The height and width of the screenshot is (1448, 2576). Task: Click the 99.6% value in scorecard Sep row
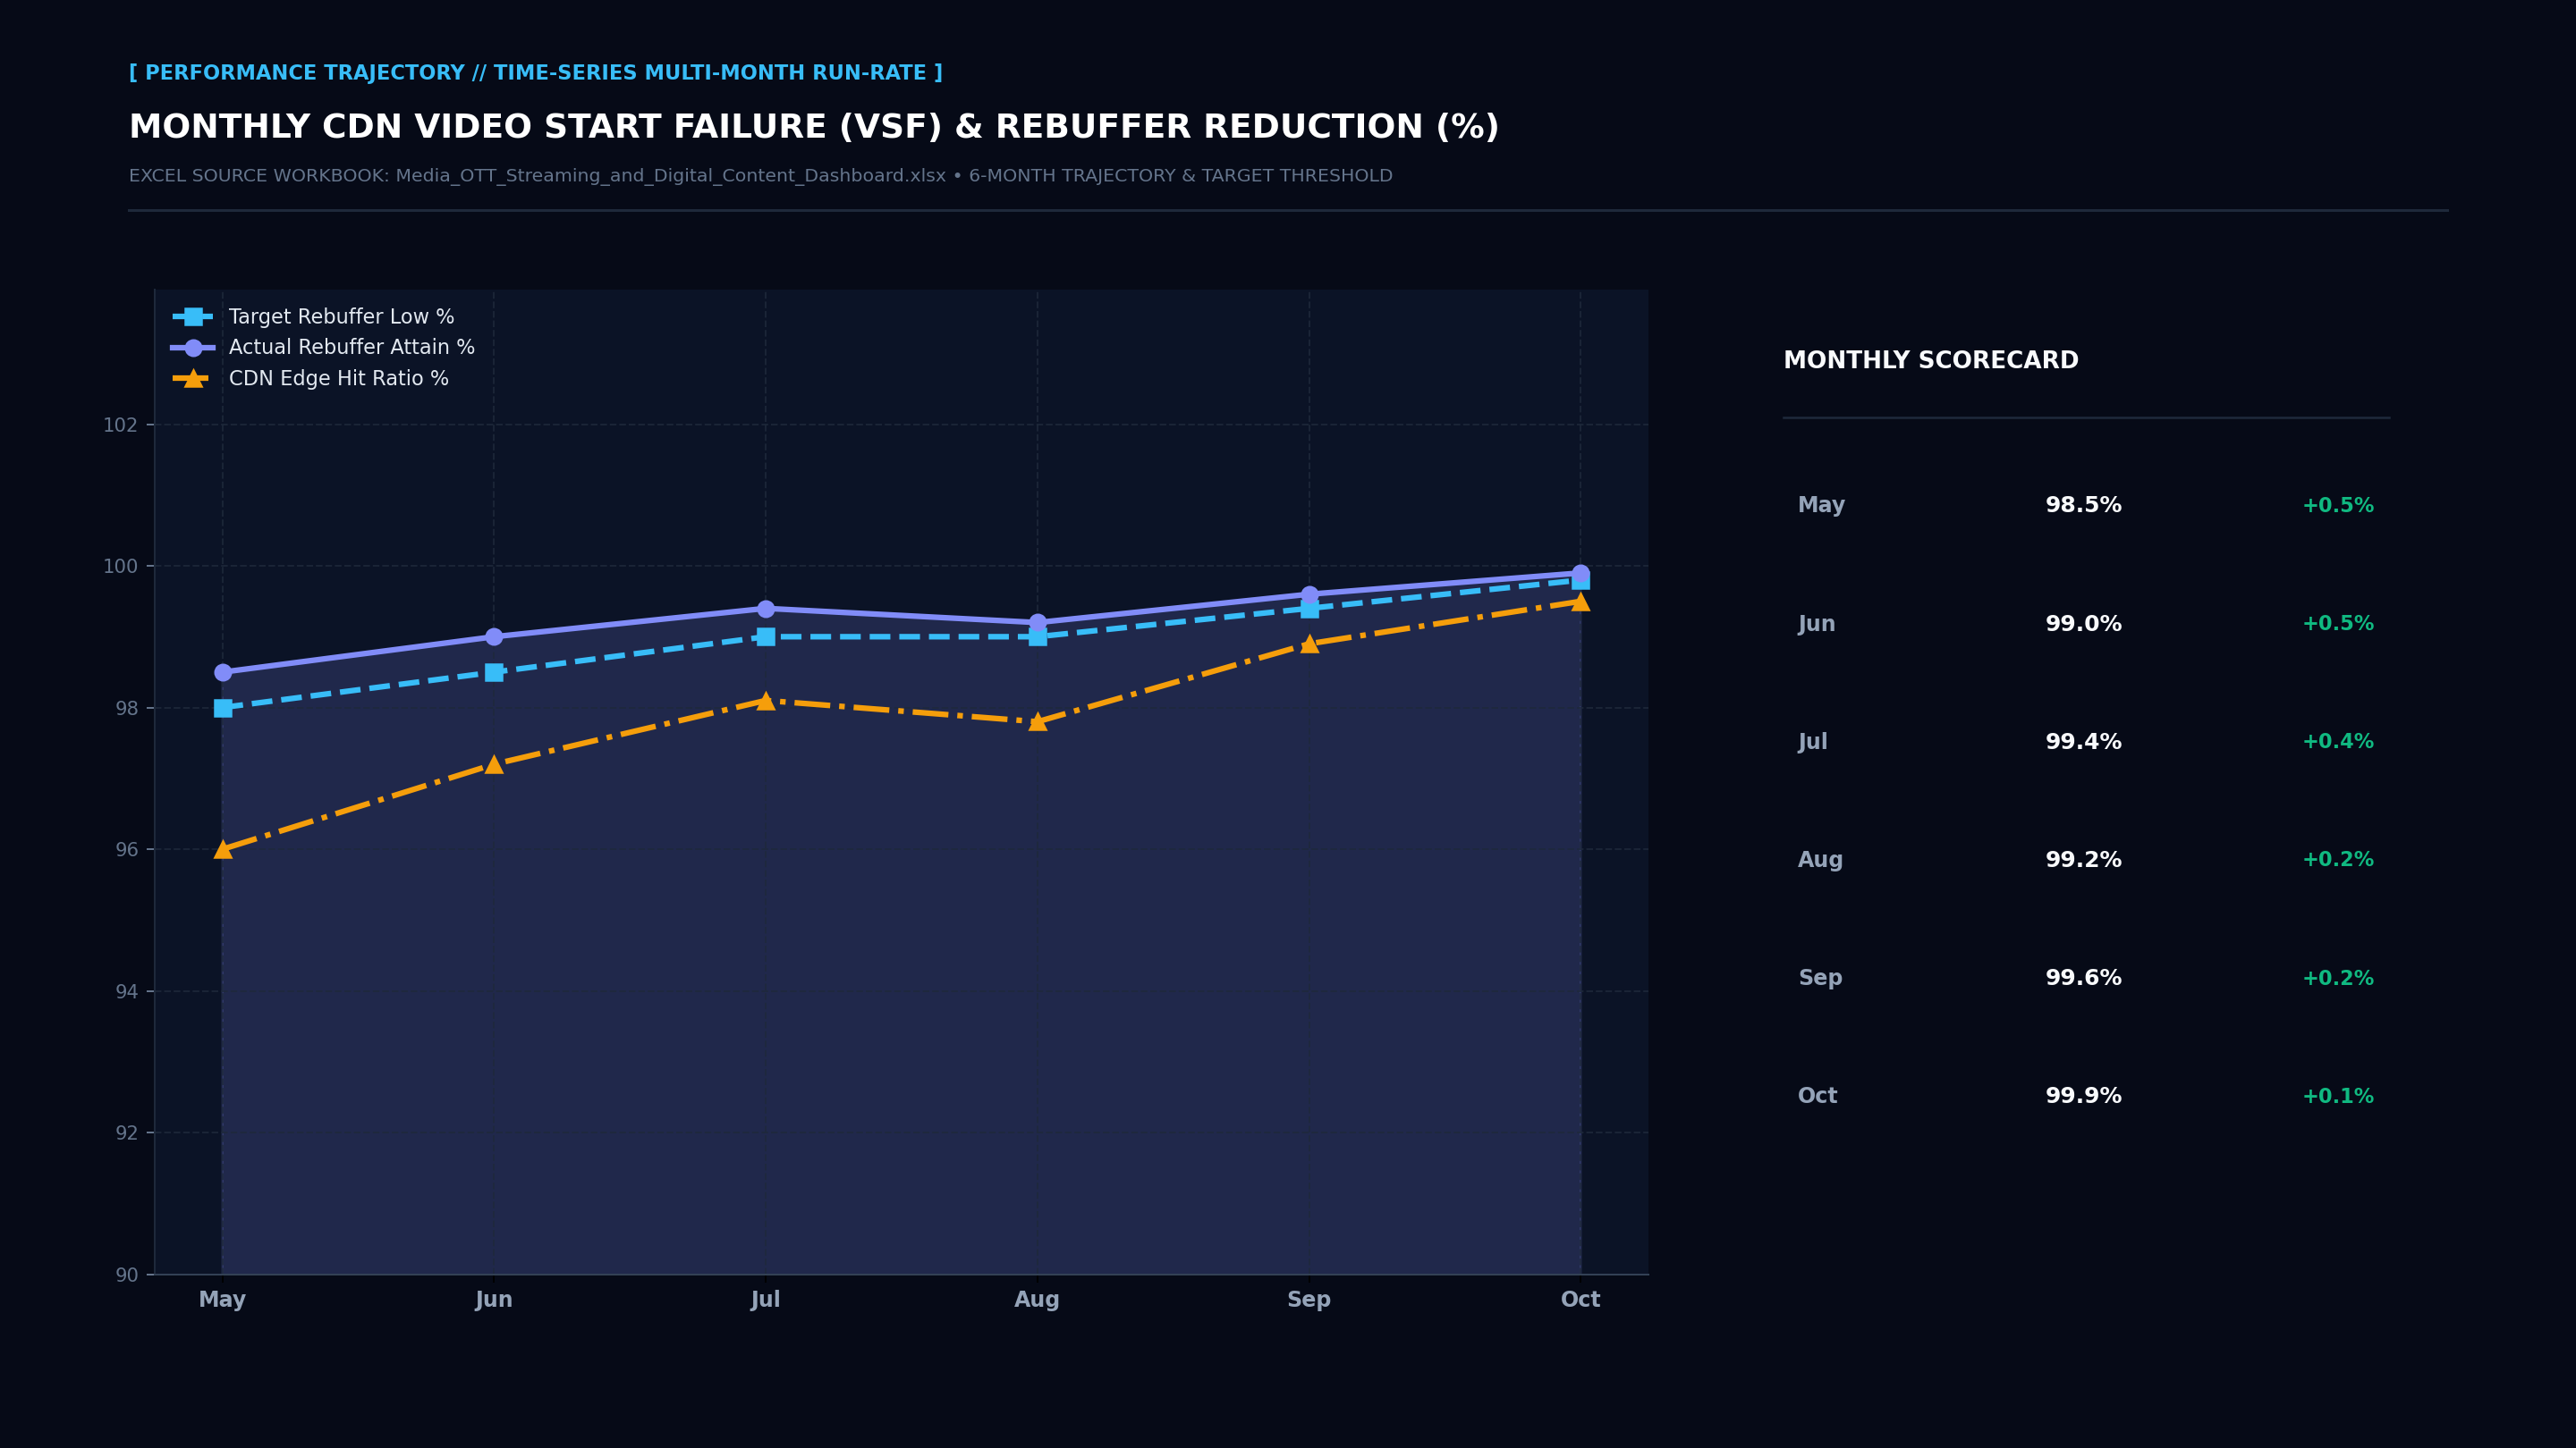point(2083,979)
